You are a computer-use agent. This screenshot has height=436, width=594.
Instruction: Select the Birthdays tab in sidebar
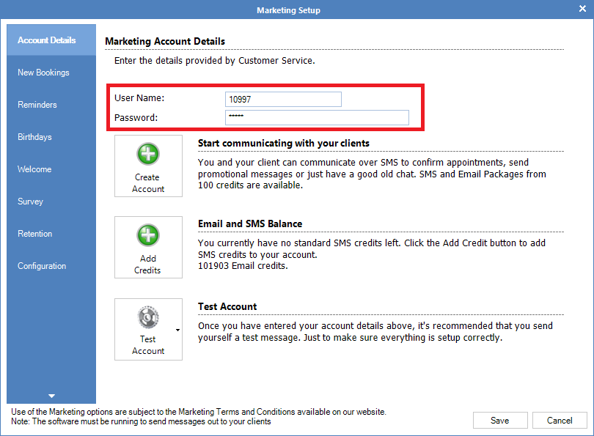[34, 137]
